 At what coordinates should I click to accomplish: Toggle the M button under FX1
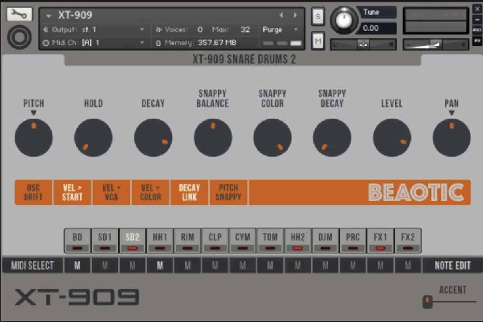[x=380, y=266]
